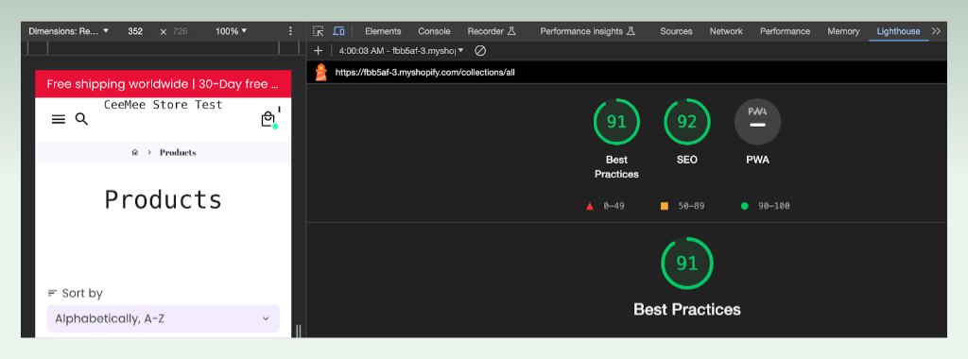
Task: Click the PWA score gauge
Action: 757,122
